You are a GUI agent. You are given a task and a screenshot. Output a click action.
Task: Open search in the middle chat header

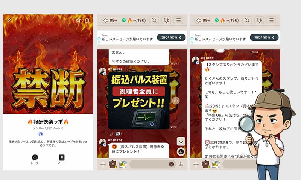154,20
